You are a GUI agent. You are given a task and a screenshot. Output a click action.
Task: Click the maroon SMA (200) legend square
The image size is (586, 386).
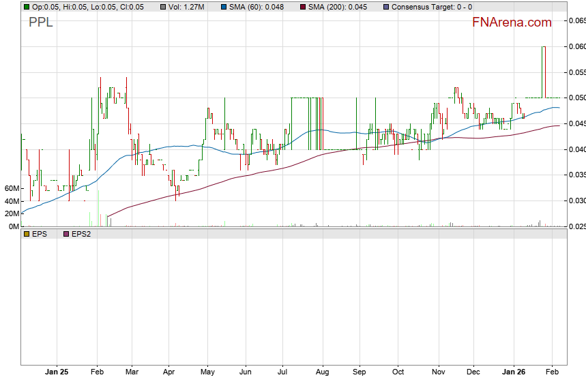coord(303,7)
